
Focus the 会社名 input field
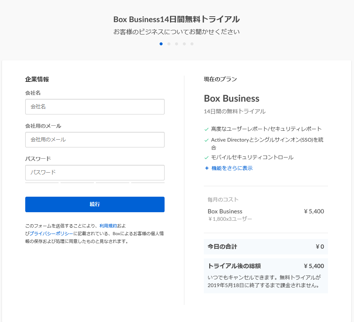tap(95, 107)
